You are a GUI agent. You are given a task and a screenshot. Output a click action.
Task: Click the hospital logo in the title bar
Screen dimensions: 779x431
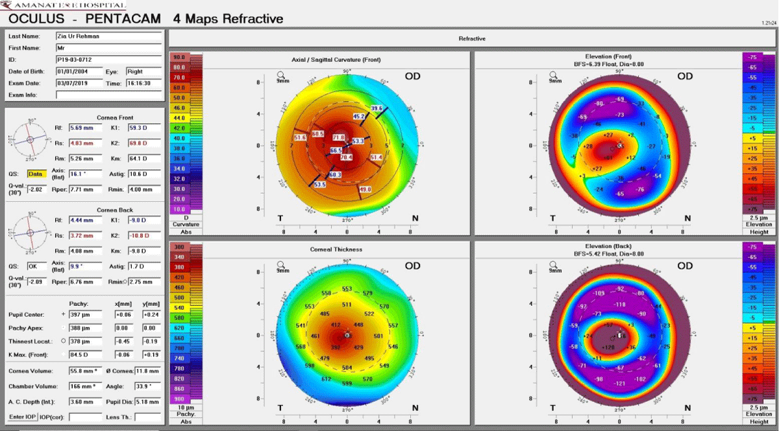point(64,5)
